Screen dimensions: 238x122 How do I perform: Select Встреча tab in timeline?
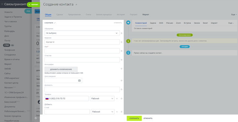(187, 23)
